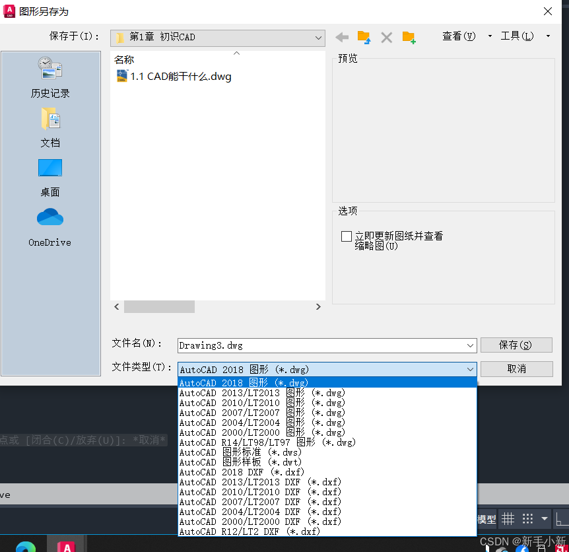Create a new folder with folder-plus icon

(409, 37)
